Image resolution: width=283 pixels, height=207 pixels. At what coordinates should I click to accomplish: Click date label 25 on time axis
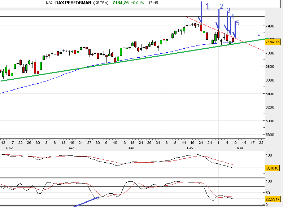tap(29, 143)
